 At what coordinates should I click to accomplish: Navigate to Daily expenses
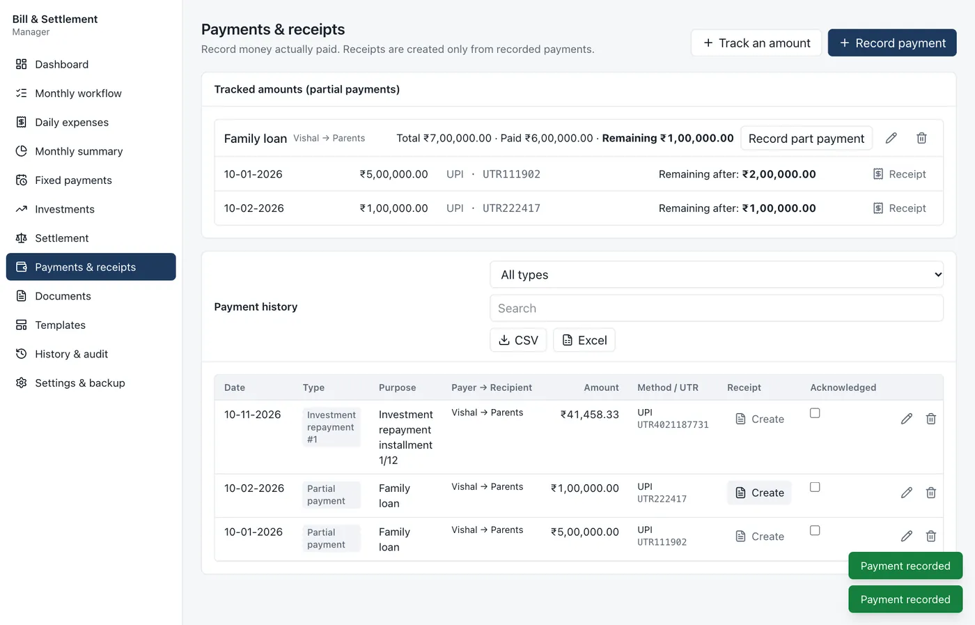coord(91,122)
